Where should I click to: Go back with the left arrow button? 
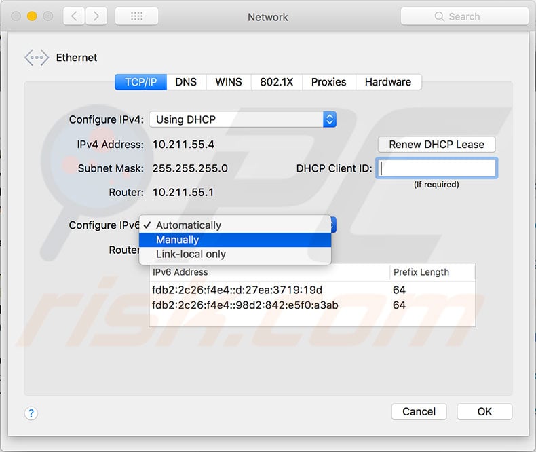[74, 16]
